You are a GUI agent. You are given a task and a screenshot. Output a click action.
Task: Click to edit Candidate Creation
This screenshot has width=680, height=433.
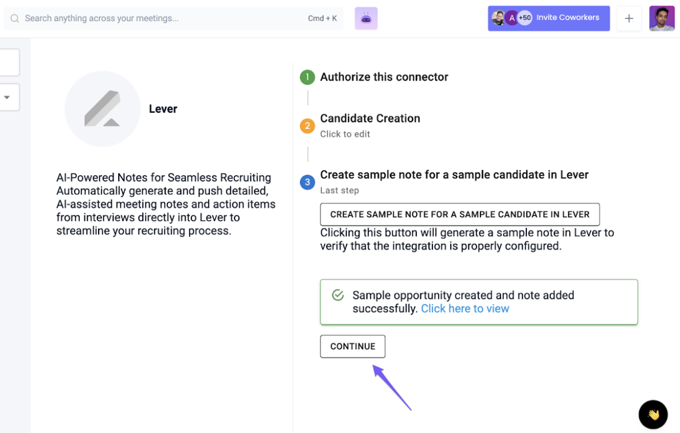(345, 134)
